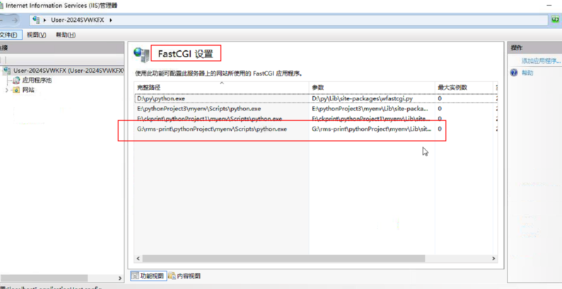The image size is (562, 289).
Task: Click the User-2024SVWKFX server icon in tree
Action: 7,70
